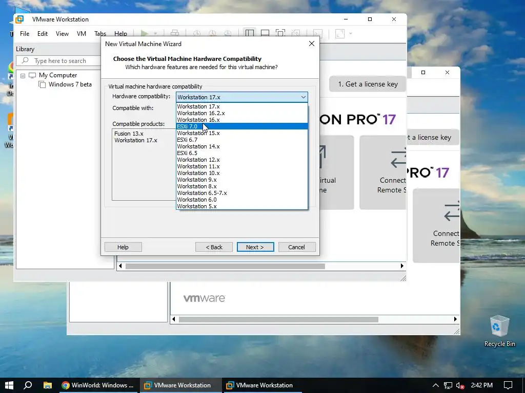Click the send Ctrl+Alt+Del toolbar icon
This screenshot has height=393, width=525.
(x=175, y=33)
